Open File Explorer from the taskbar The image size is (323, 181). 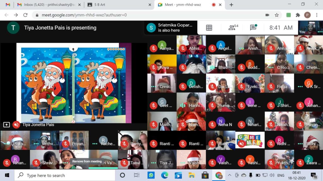(191, 175)
